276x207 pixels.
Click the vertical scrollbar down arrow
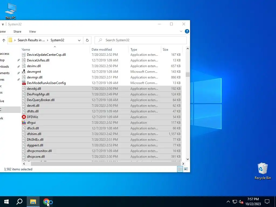click(x=188, y=159)
